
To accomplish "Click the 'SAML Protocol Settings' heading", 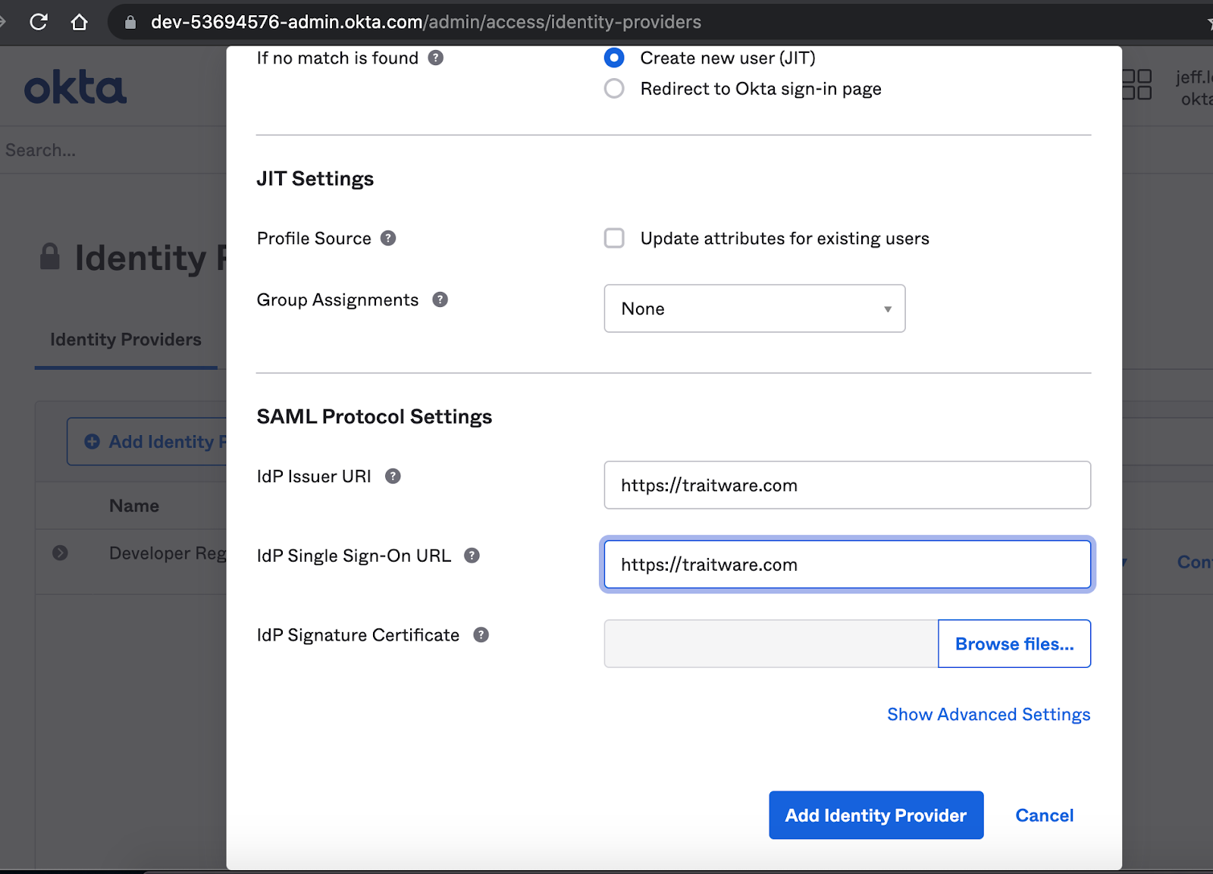I will [375, 416].
